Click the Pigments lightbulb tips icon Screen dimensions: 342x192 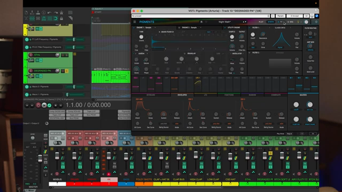point(298,22)
